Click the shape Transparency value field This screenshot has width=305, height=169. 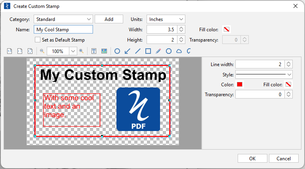click(260, 95)
